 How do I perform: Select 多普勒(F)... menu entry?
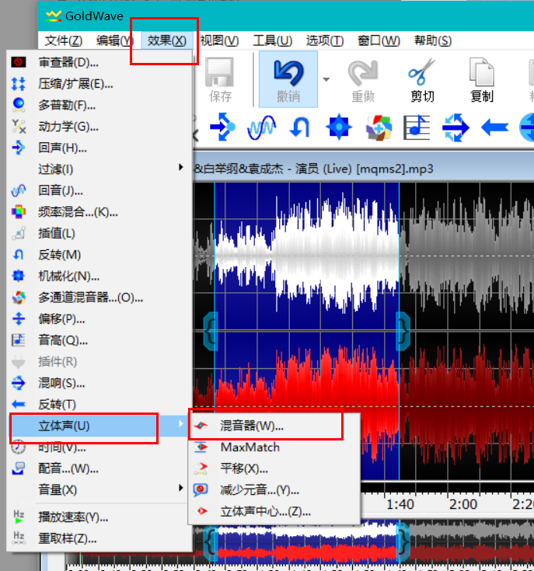coord(99,105)
